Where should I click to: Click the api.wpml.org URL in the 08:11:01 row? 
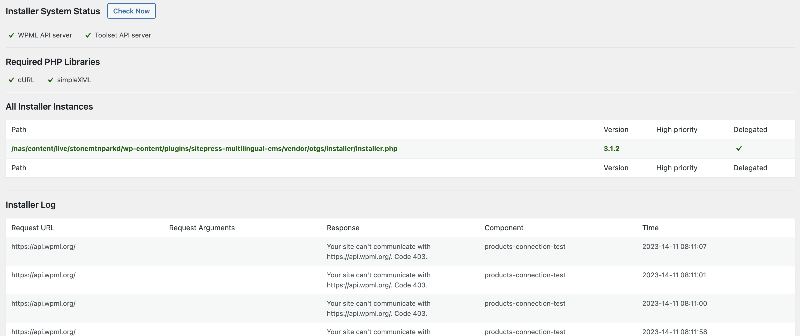coord(43,275)
